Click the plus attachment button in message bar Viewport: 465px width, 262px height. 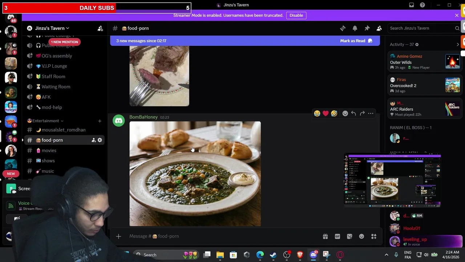(118, 236)
